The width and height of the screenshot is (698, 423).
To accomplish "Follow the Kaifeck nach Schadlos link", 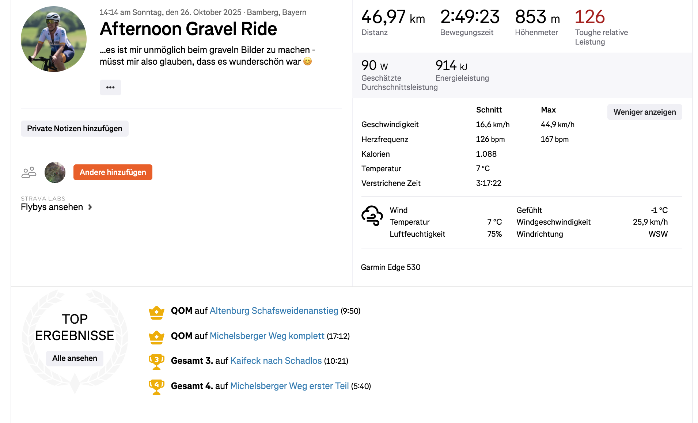I will (x=276, y=361).
